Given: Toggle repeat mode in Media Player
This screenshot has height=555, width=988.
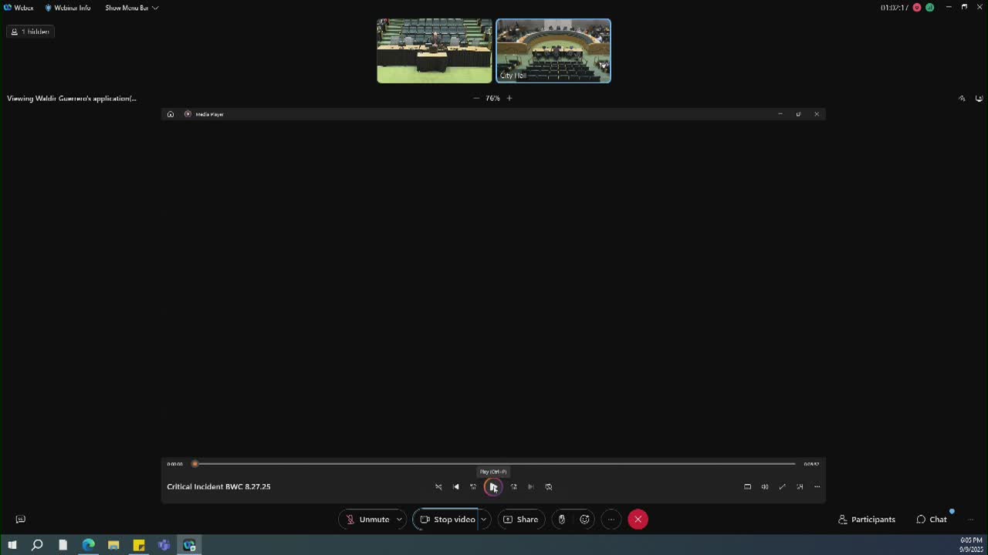Looking at the screenshot, I should pyautogui.click(x=549, y=486).
